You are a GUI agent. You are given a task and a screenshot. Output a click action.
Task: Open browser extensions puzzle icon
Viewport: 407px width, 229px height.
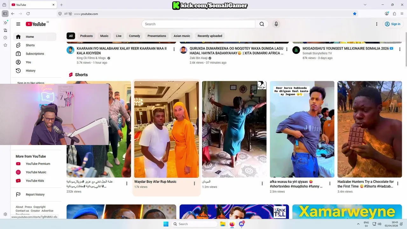pyautogui.click(x=394, y=14)
